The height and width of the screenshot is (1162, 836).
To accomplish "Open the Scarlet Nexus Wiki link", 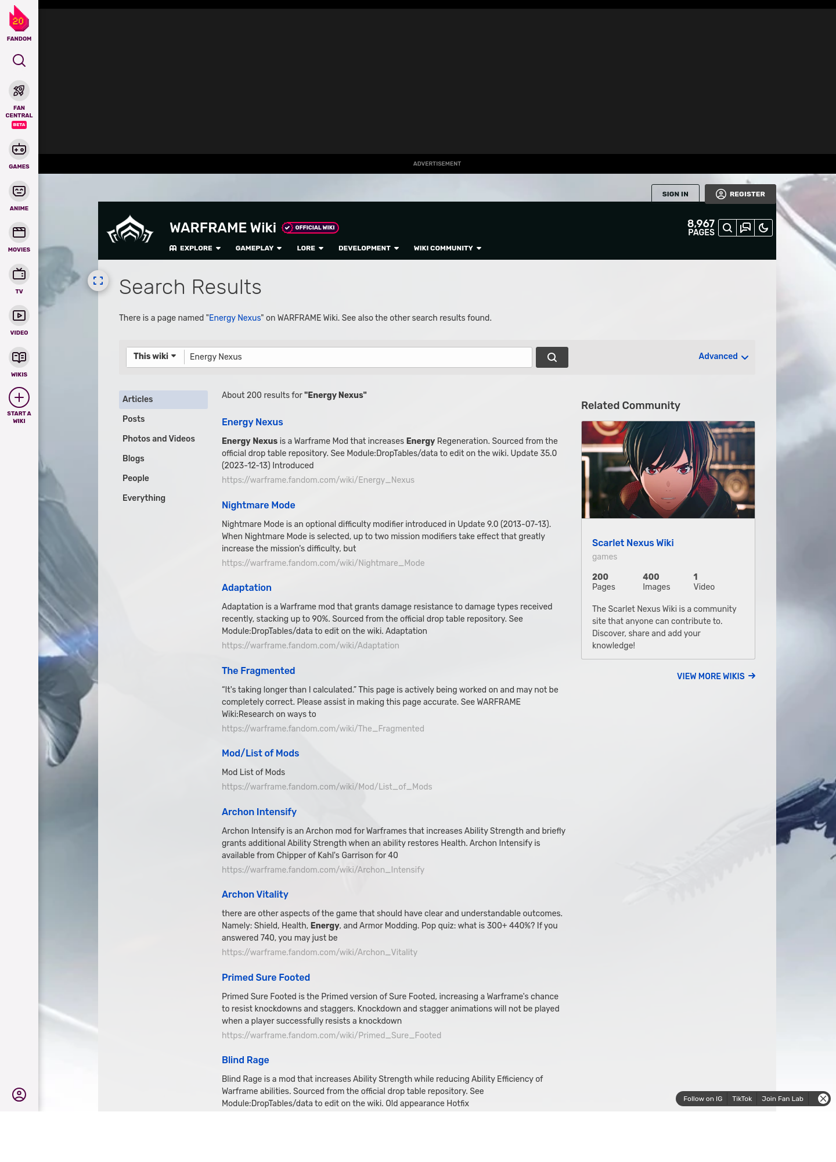I will click(x=633, y=543).
